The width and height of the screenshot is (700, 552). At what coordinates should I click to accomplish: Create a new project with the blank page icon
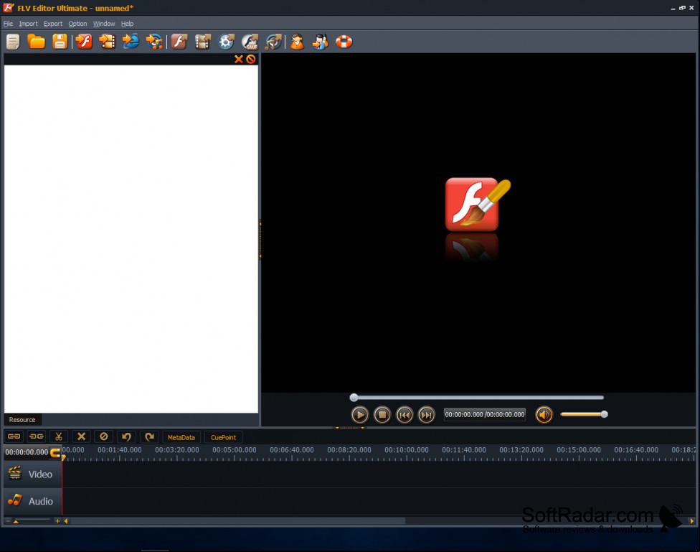13,42
